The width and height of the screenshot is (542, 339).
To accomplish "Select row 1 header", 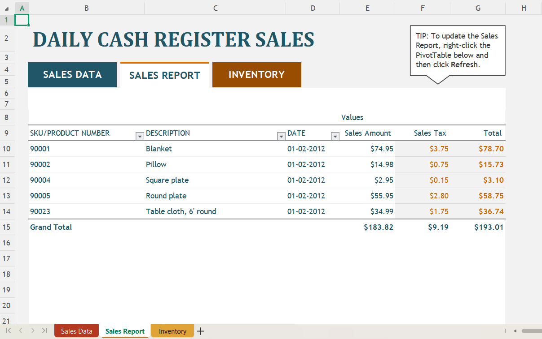I will 7,20.
